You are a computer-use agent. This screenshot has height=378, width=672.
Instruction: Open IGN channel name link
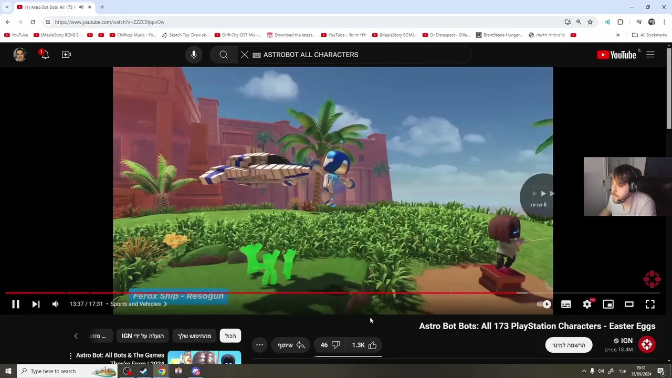coord(627,341)
